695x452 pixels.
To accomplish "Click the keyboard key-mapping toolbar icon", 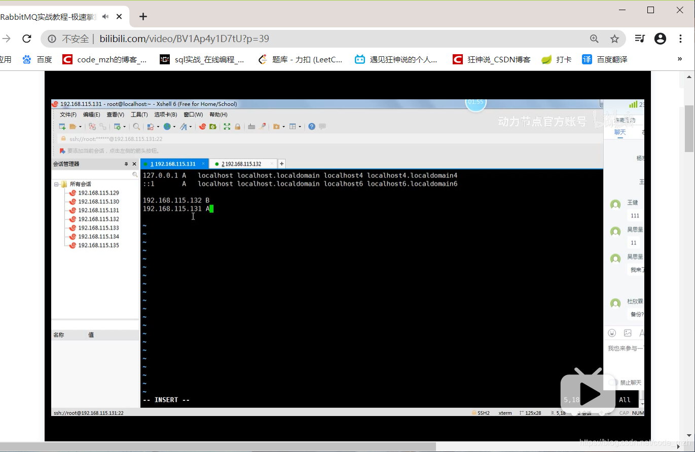I will 251,127.
